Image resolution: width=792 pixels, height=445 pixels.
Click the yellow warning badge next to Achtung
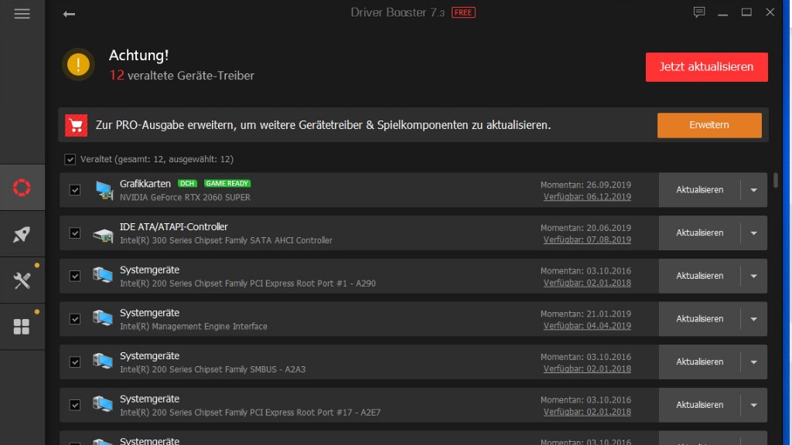pyautogui.click(x=78, y=65)
